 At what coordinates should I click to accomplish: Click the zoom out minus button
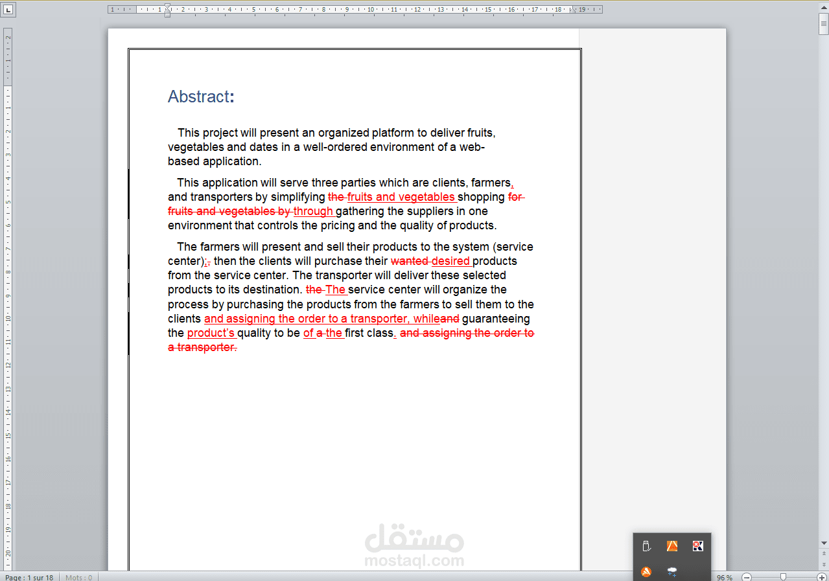[747, 577]
